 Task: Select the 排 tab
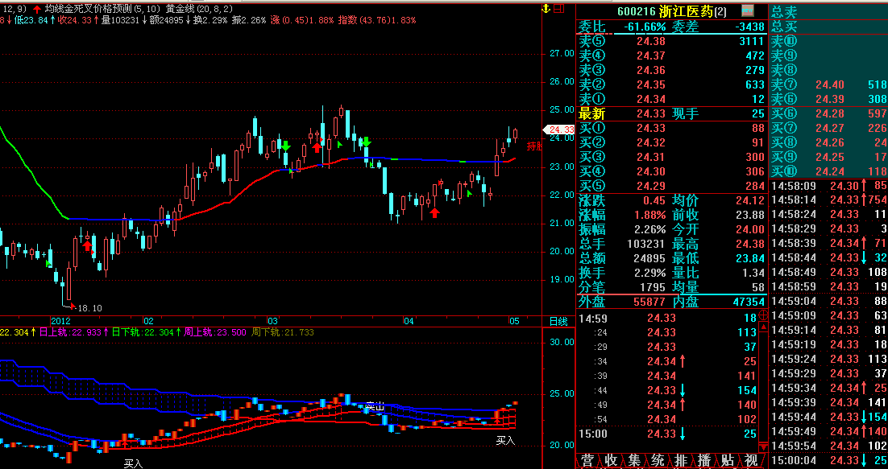681,460
